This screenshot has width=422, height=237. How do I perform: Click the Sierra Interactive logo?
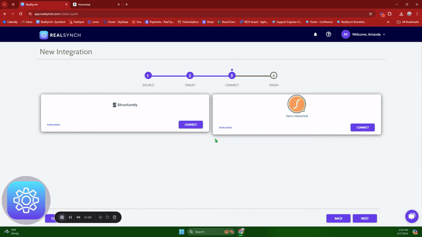[296, 106]
